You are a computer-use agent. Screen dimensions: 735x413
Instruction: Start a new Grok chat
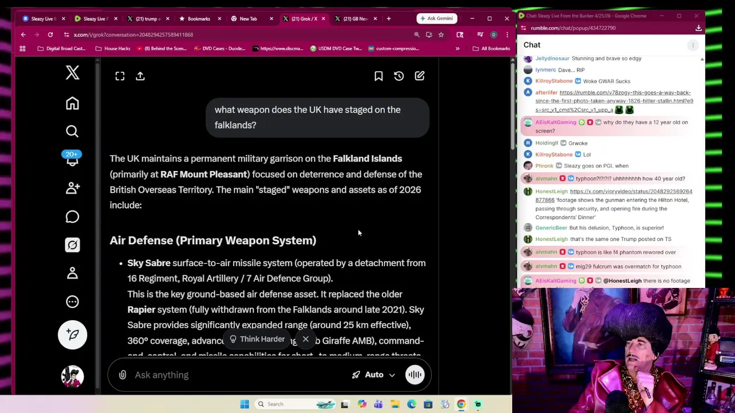point(420,76)
